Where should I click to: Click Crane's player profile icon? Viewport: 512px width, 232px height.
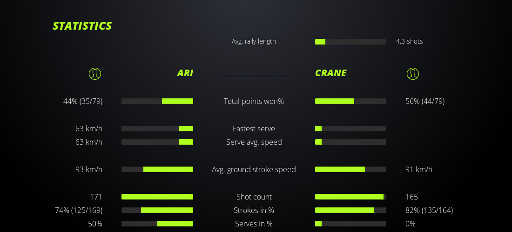tap(413, 73)
